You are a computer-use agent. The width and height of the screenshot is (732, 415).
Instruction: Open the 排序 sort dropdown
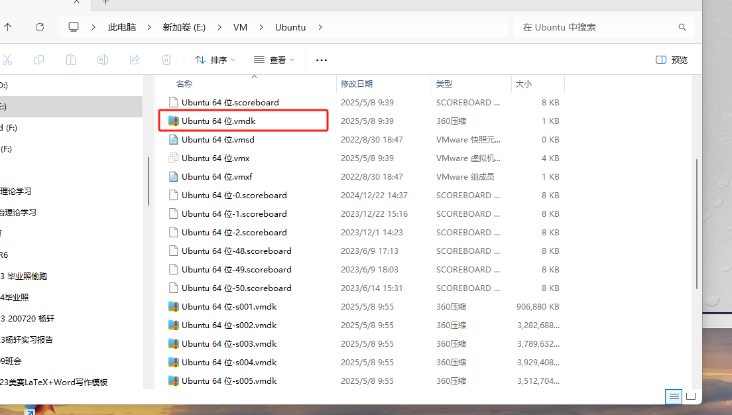point(215,60)
